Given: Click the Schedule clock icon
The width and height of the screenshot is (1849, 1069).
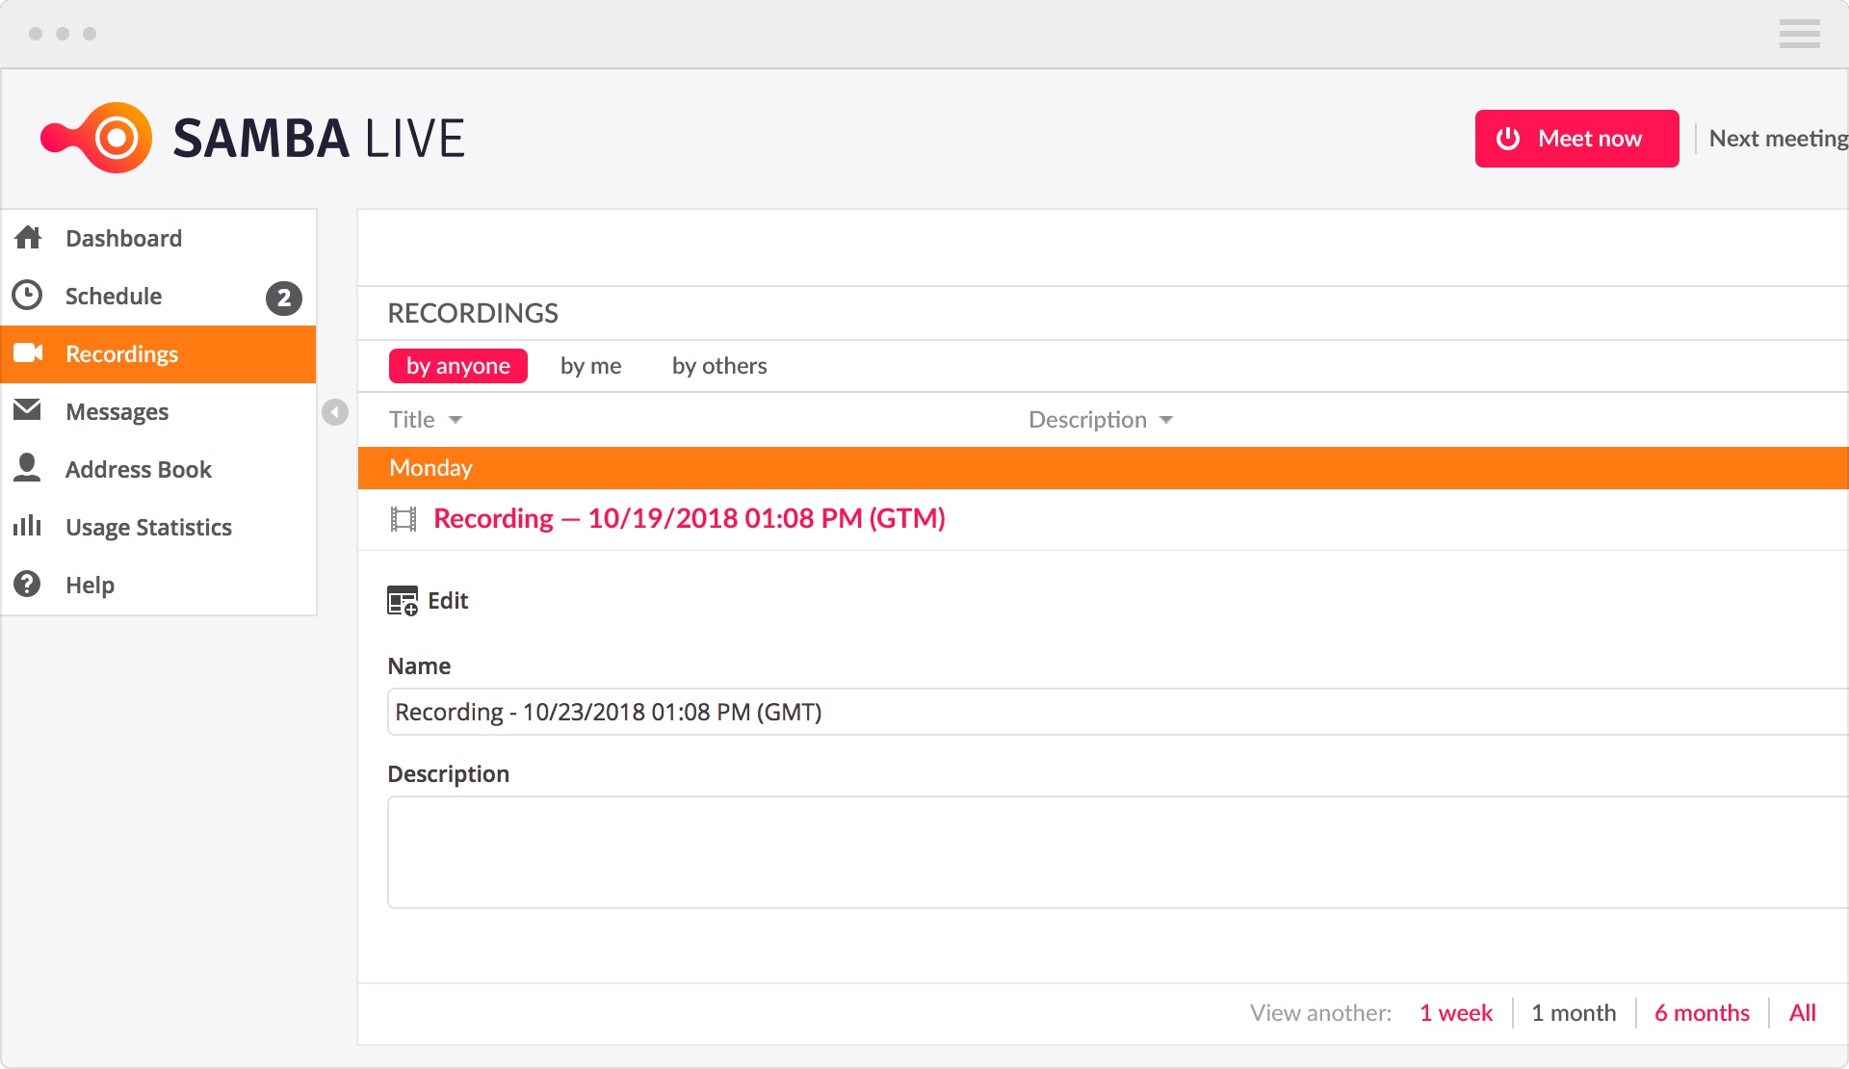Looking at the screenshot, I should [28, 296].
